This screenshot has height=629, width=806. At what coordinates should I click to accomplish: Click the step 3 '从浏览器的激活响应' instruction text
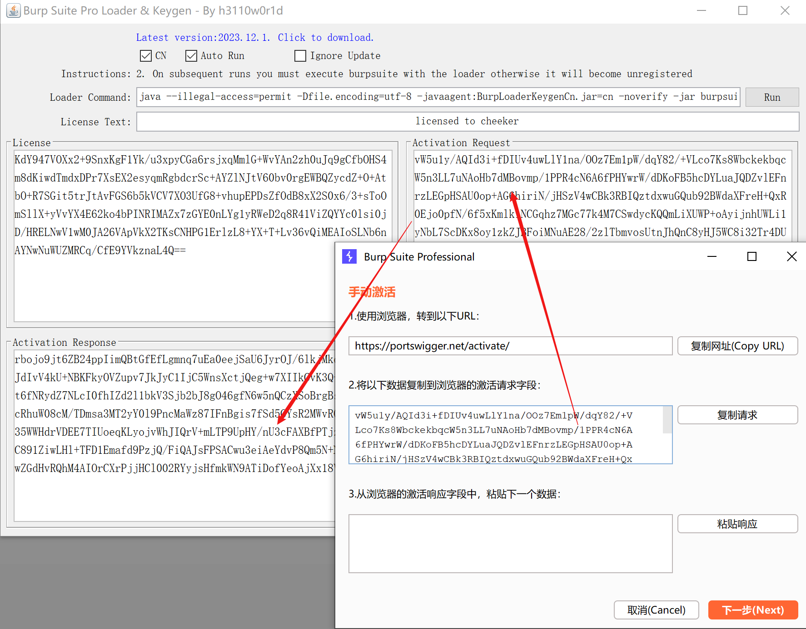click(455, 494)
